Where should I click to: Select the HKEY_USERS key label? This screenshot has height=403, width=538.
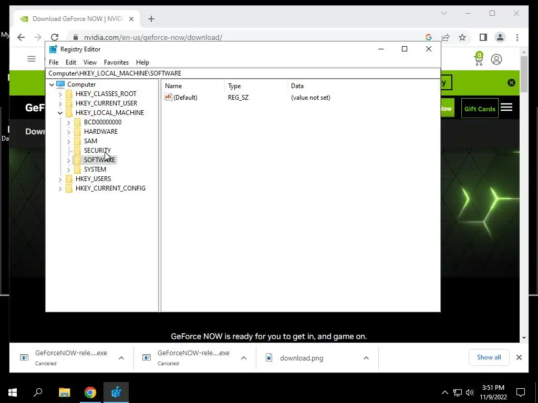click(94, 179)
